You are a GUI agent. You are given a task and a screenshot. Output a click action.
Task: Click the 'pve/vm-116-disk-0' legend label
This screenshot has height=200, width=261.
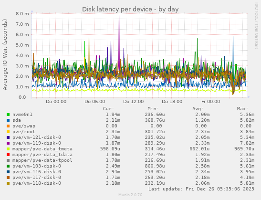[x=37, y=172]
